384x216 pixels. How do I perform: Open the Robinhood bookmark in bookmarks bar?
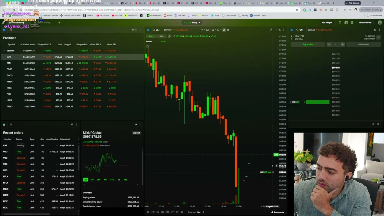pyautogui.click(x=130, y=16)
